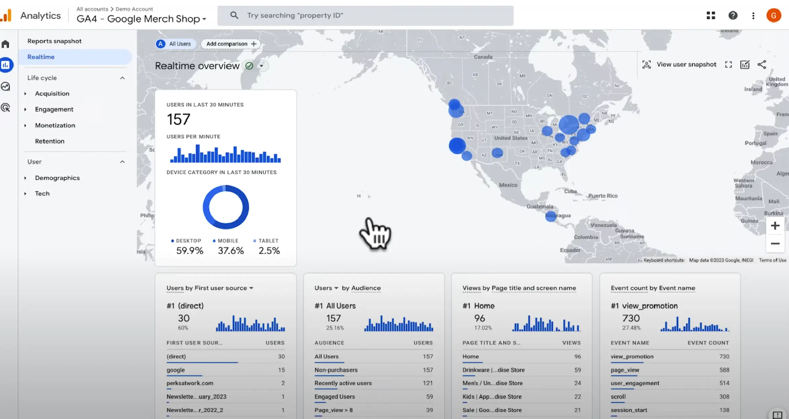Select the Reports icon in left rail
The image size is (789, 419).
pyautogui.click(x=5, y=65)
